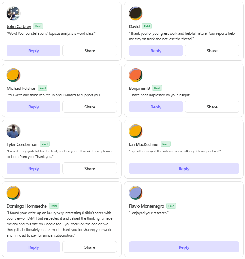
Task: Share Benjamin B's insights comment
Action: click(x=212, y=107)
